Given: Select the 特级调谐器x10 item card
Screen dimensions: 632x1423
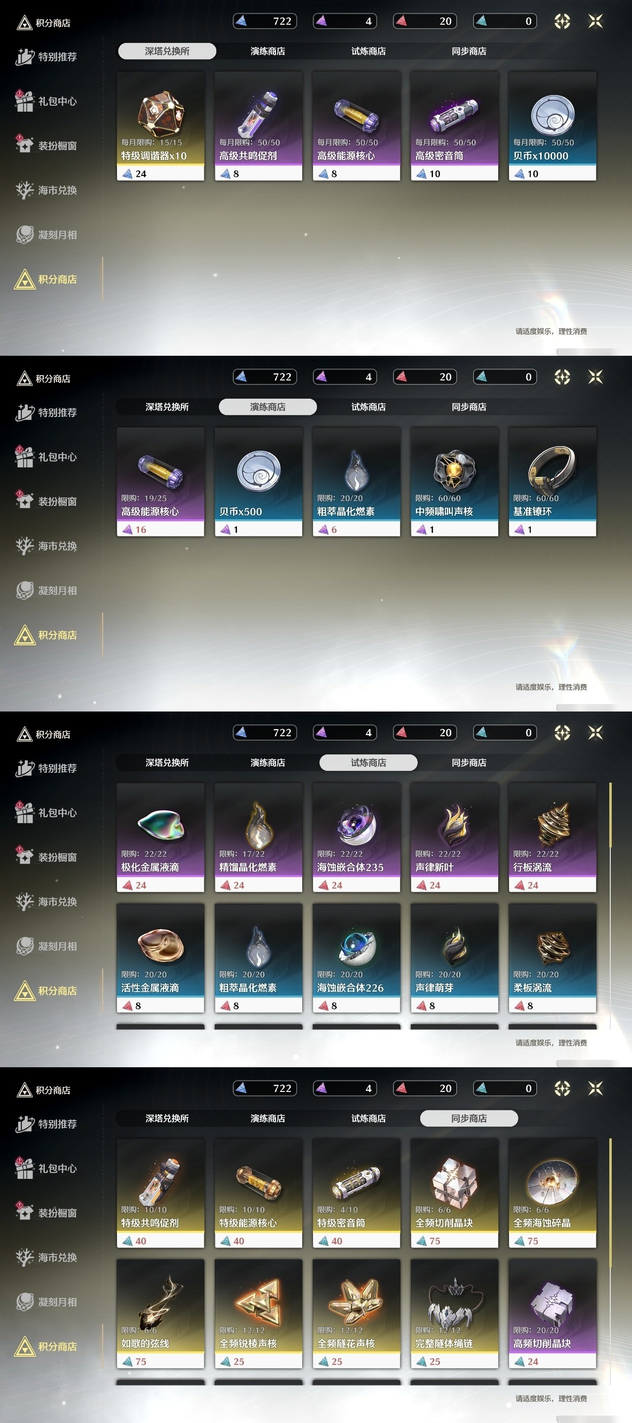Looking at the screenshot, I should [160, 126].
